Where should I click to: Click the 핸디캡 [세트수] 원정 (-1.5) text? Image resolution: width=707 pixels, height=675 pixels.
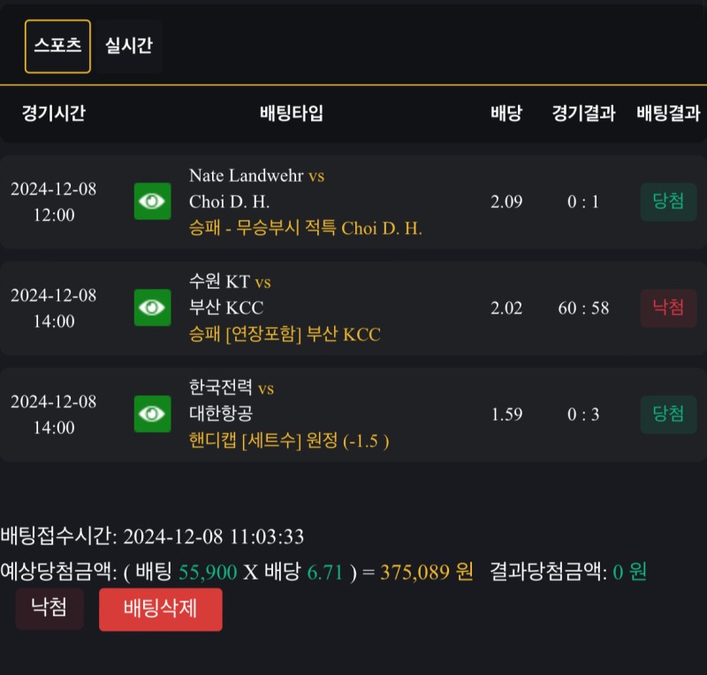point(289,441)
